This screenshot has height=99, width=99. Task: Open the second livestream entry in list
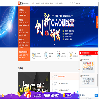[64, 84]
